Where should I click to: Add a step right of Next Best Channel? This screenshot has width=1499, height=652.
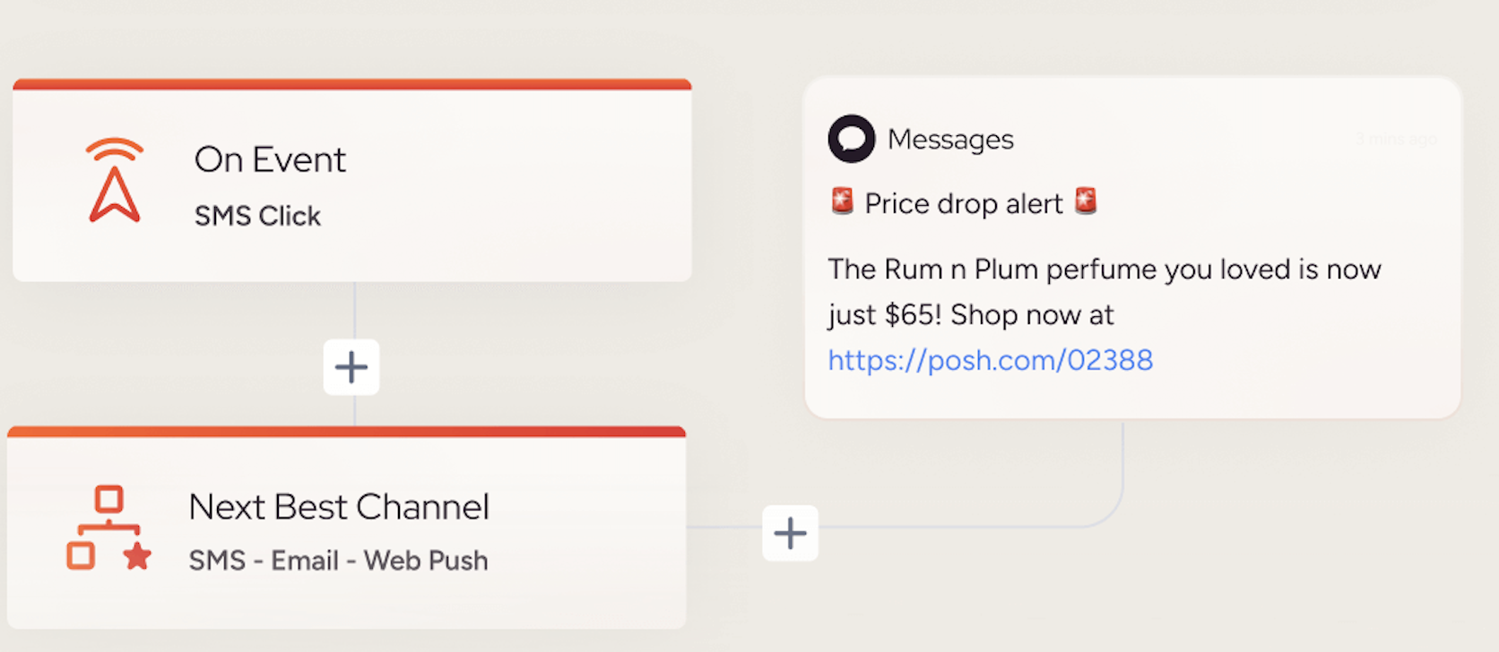pyautogui.click(x=790, y=534)
